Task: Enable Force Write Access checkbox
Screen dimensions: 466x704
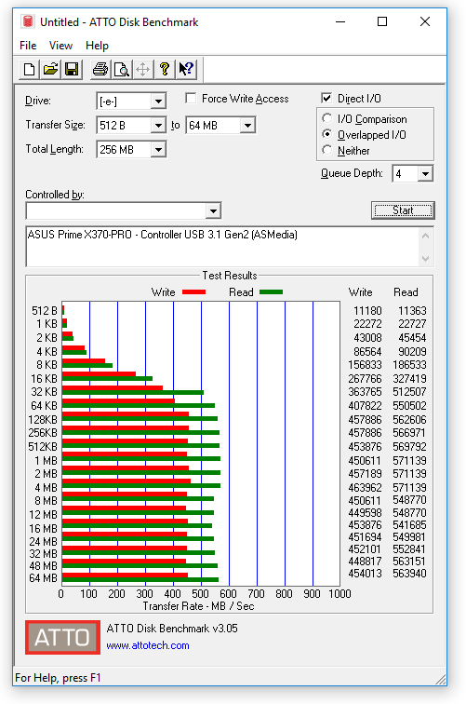Action: 191,99
